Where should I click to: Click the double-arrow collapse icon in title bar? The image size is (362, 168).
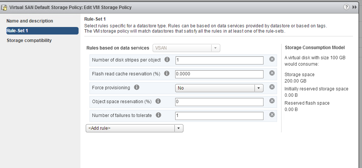(x=354, y=7)
